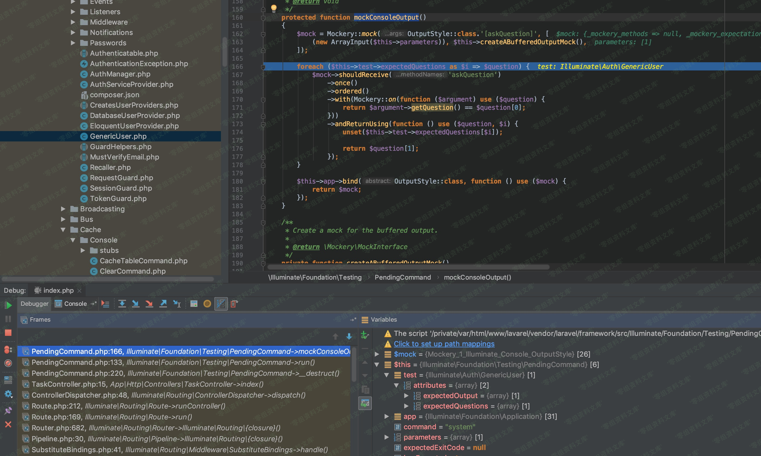761x456 pixels.
Task: Expand the Broadcasting folder
Action: click(63, 209)
